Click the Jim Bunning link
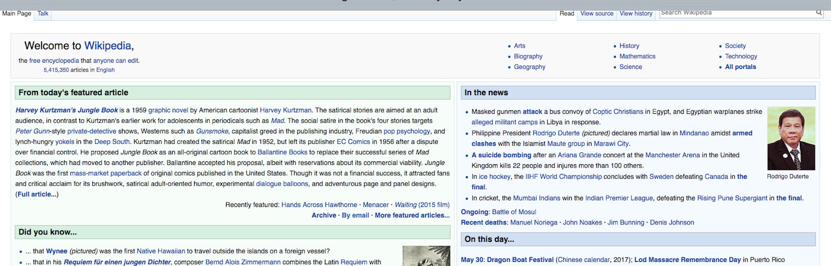This screenshot has width=831, height=266. [627, 223]
